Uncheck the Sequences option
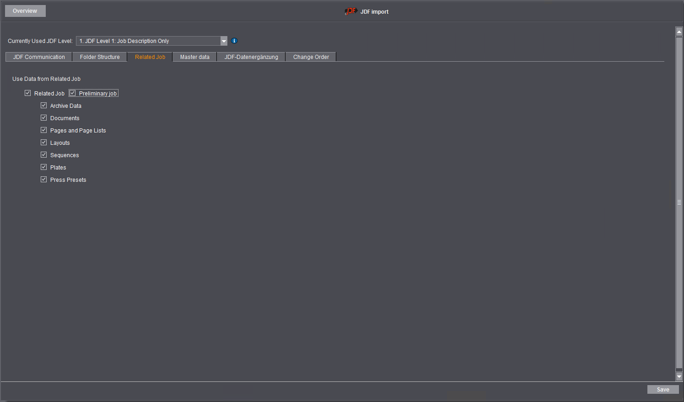 coord(43,154)
